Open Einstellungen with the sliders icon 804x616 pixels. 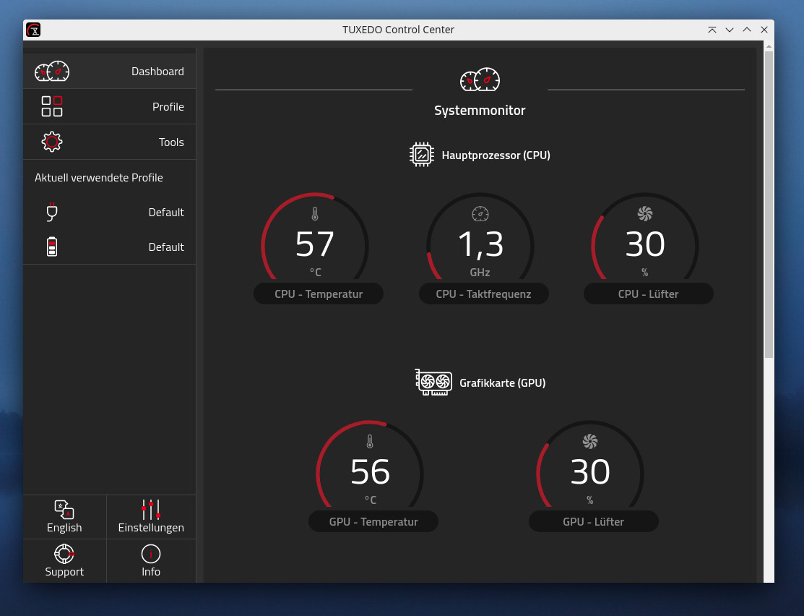pos(150,517)
